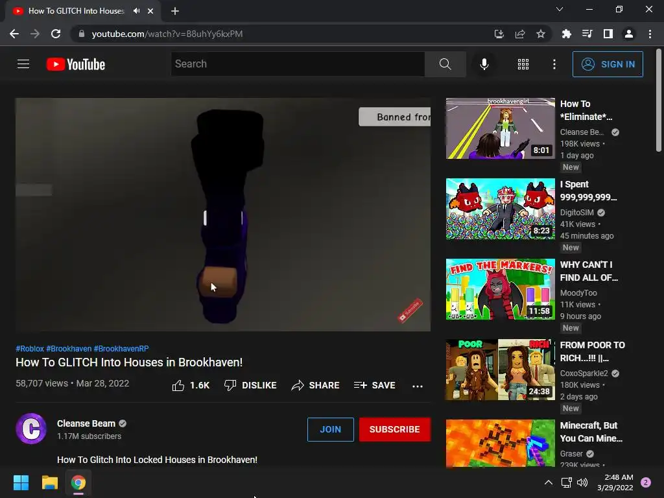
Task: Open the 'Find the Markers' video thumbnail
Action: [x=500, y=289]
